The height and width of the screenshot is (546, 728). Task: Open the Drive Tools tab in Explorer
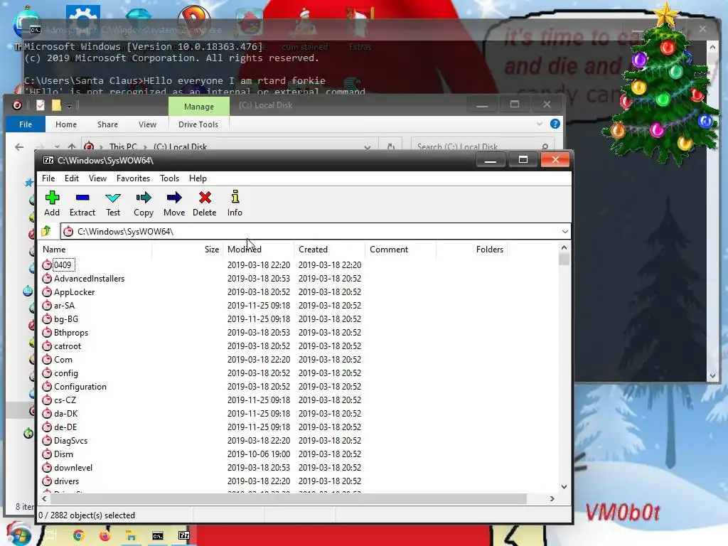pos(198,124)
